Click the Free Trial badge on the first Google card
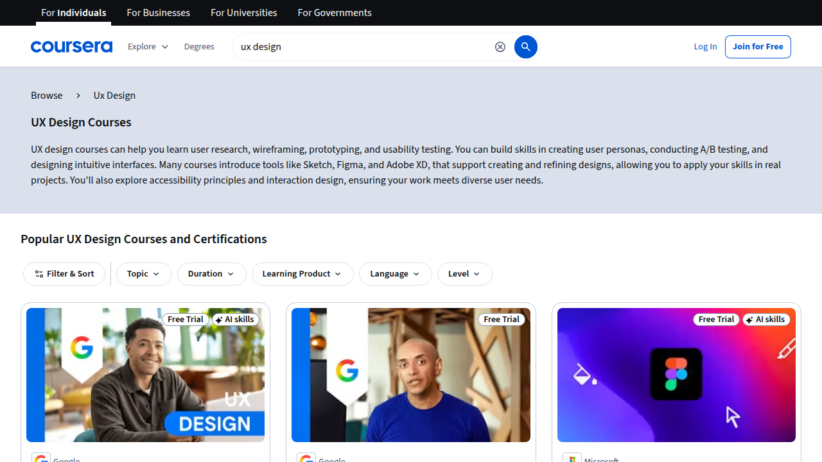 (186, 320)
